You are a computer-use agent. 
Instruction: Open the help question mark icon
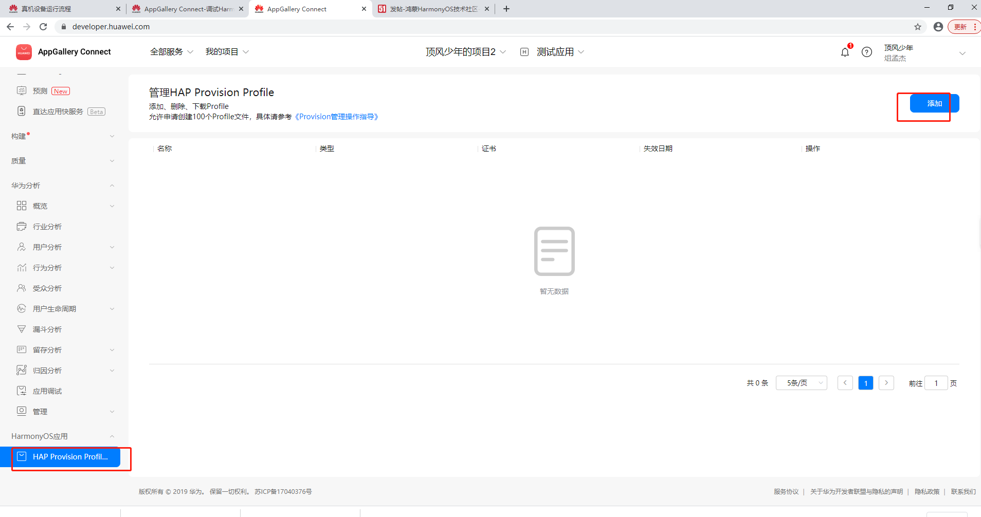(x=867, y=52)
